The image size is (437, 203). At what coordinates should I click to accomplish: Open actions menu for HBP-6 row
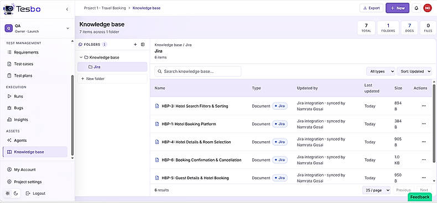424,160
